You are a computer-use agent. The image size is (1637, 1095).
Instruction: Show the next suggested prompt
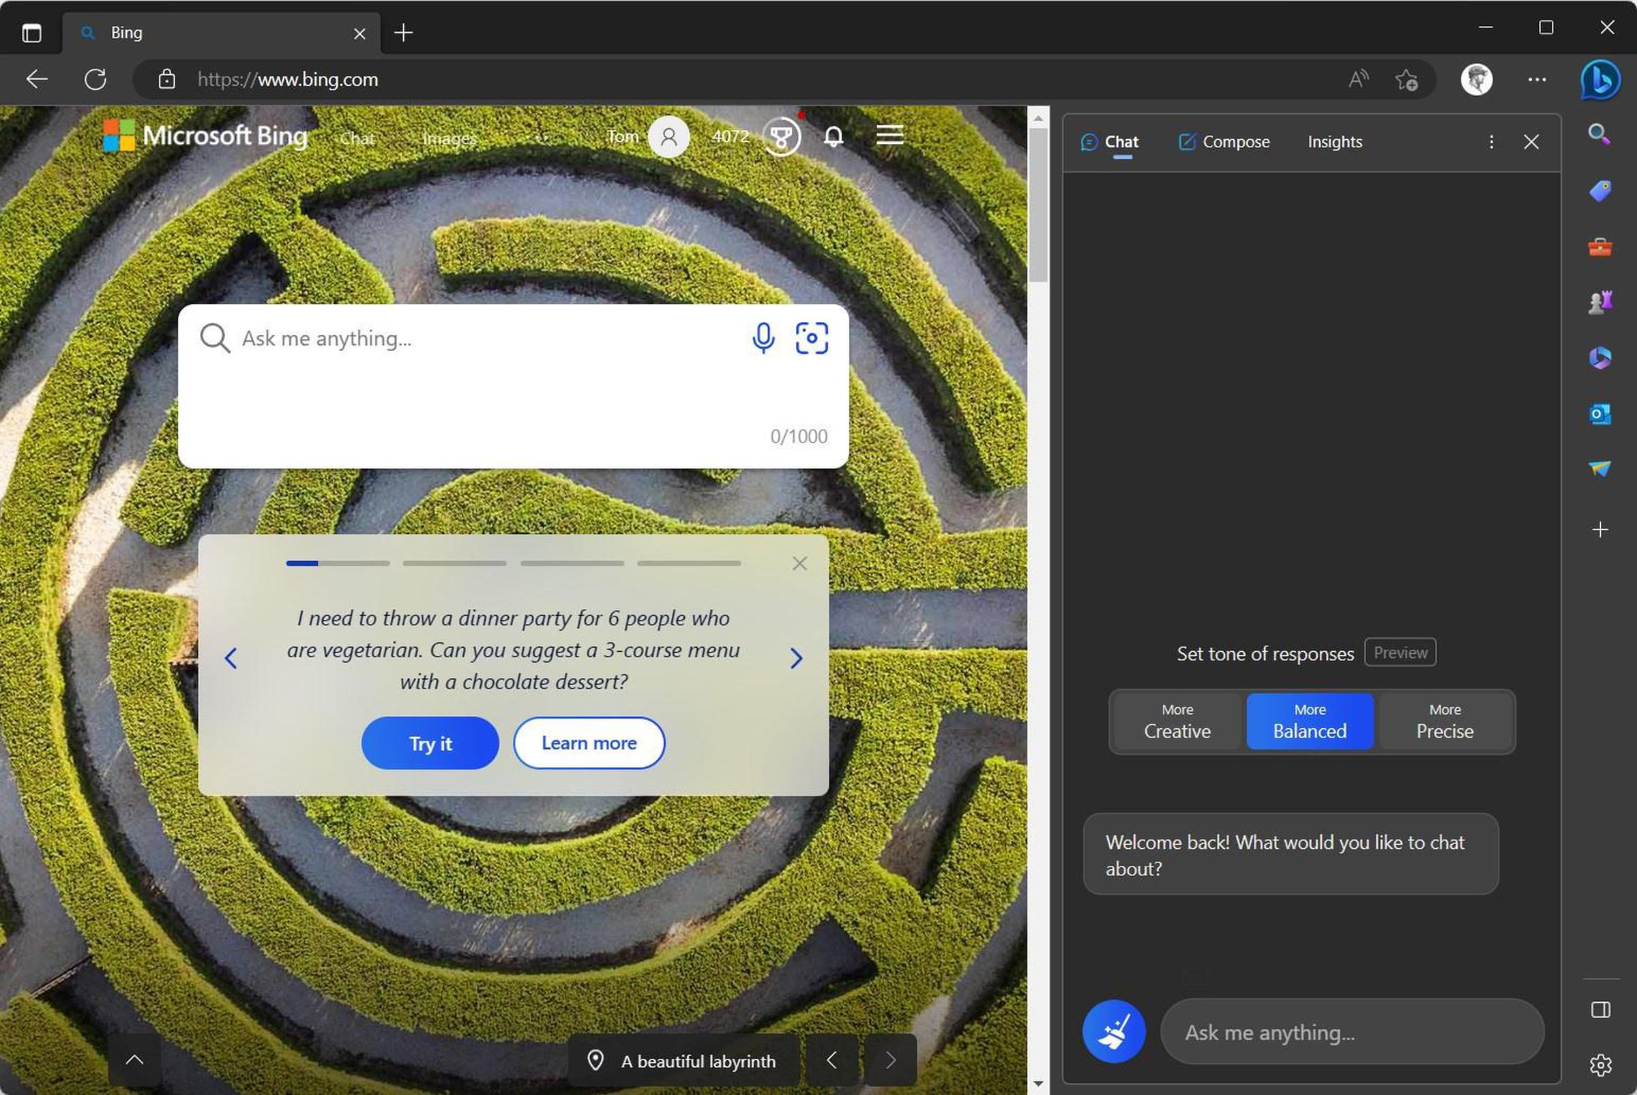point(797,659)
